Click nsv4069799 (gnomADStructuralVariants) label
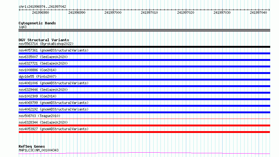The image size is (279, 157). (x=54, y=103)
